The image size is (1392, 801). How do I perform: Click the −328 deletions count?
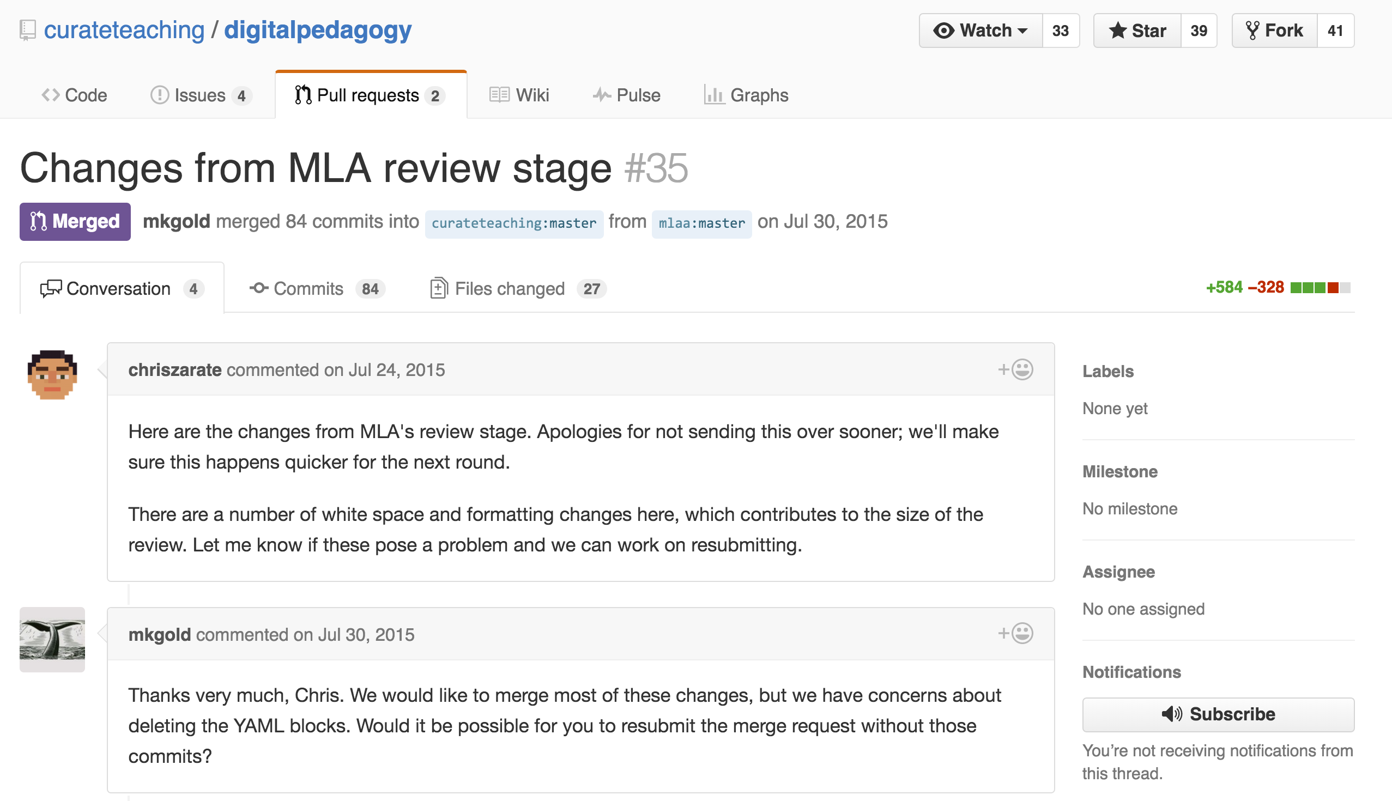1266,287
